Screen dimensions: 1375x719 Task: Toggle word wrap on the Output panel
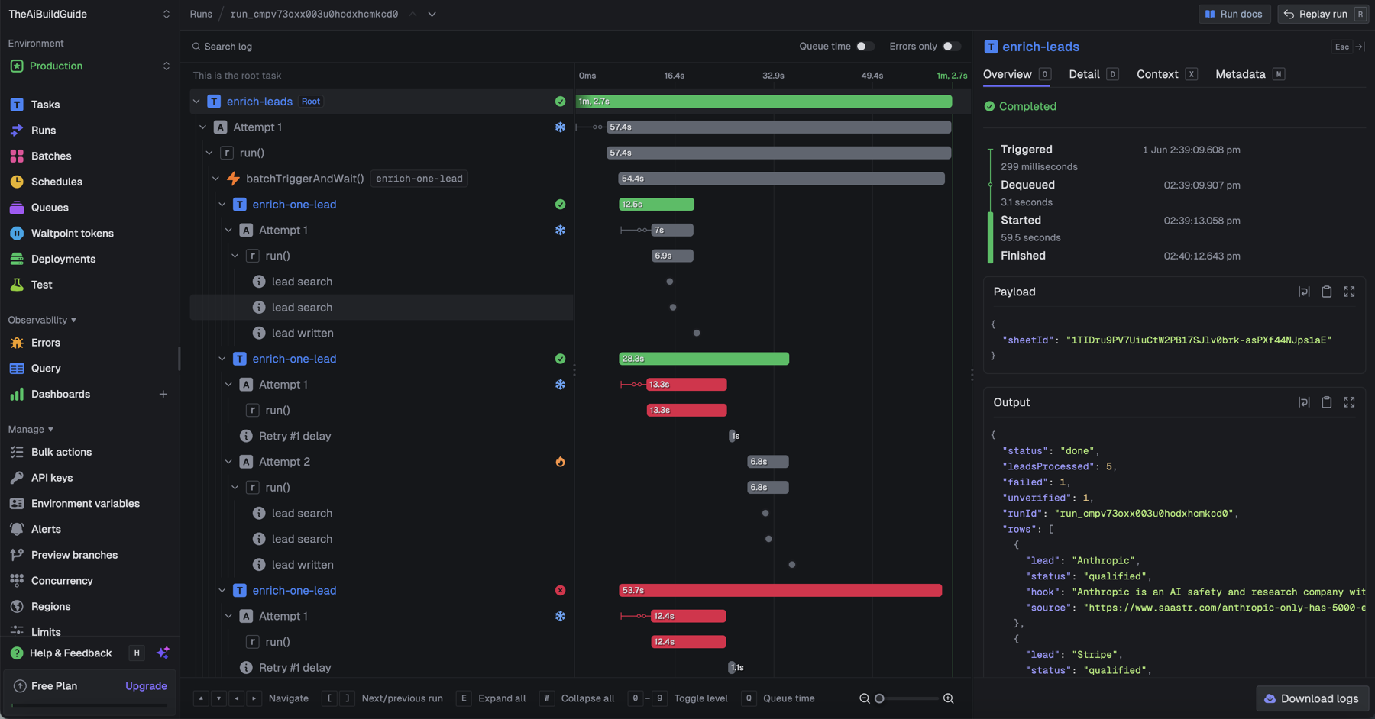[1304, 402]
